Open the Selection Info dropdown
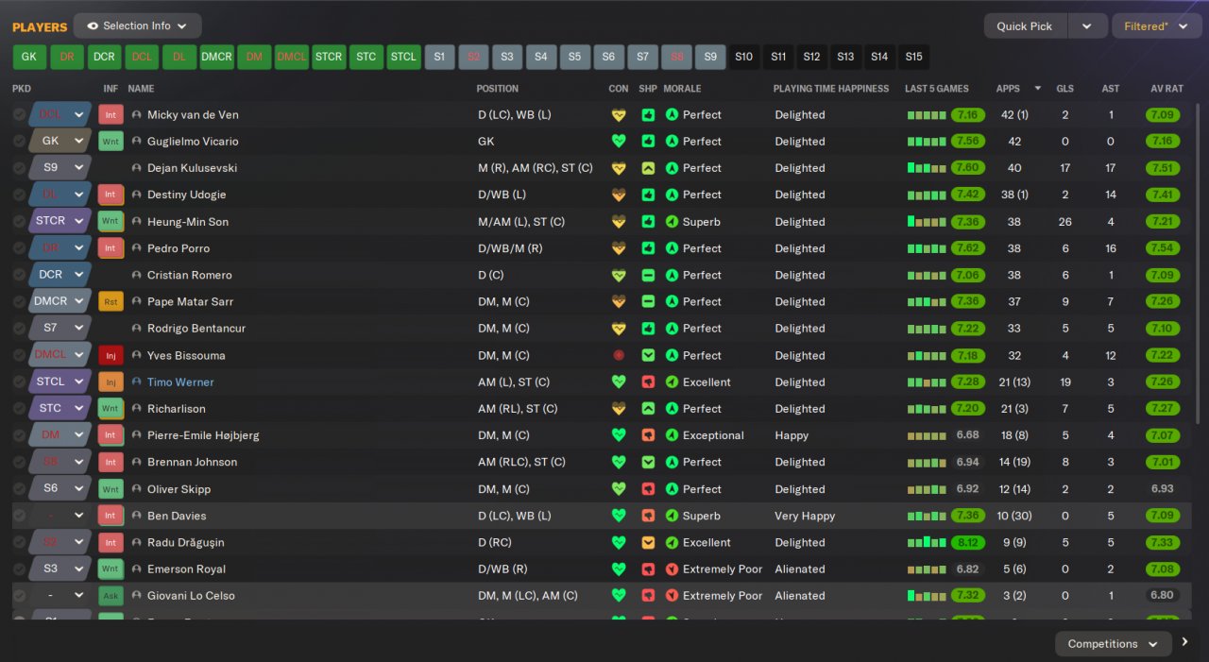 137,26
